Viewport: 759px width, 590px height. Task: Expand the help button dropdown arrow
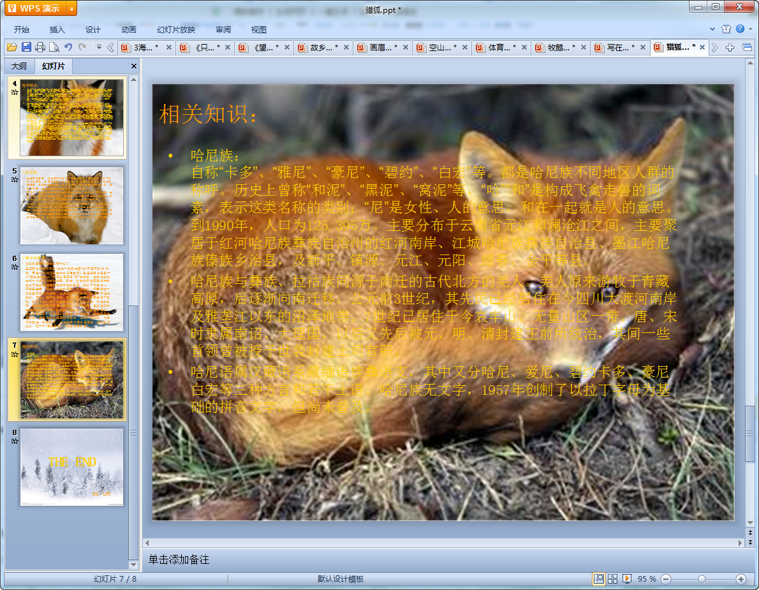click(x=750, y=29)
